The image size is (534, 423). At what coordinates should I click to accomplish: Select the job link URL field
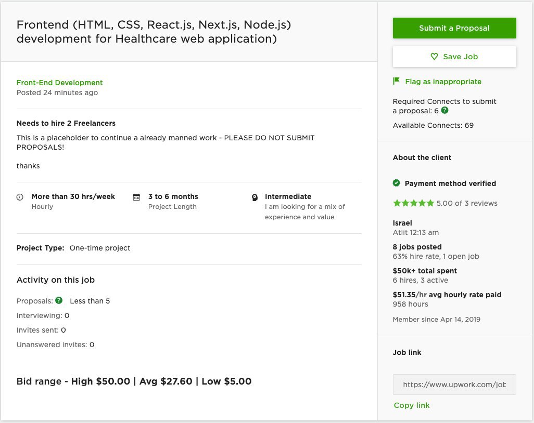[x=454, y=385]
